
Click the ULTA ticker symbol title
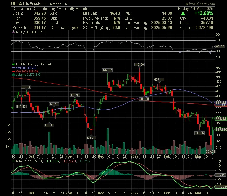[17, 4]
